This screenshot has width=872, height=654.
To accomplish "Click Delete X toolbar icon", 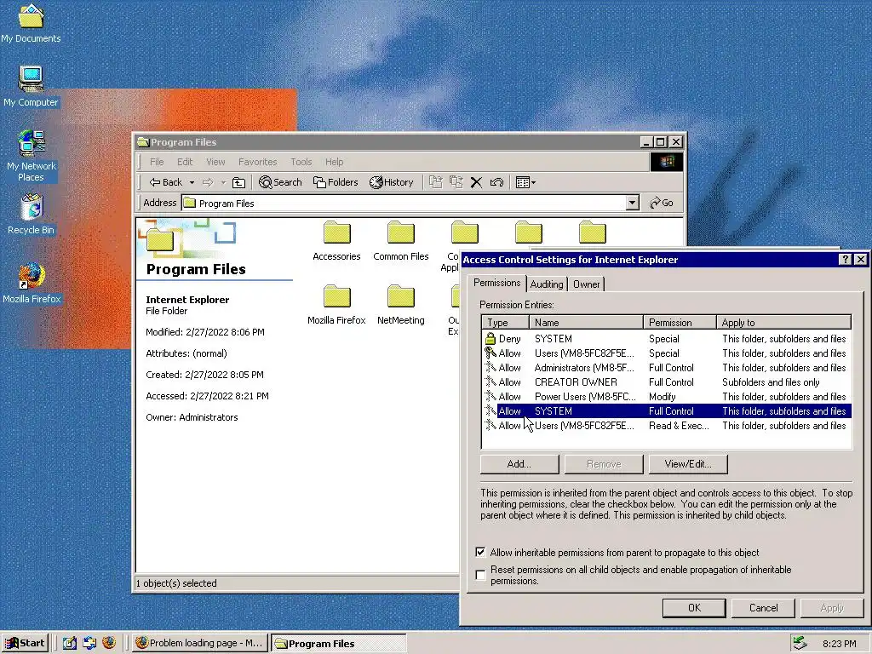I will pos(476,182).
